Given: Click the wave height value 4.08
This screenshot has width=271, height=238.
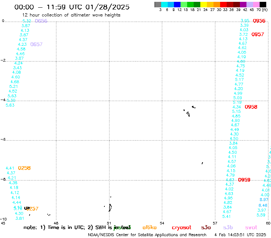Looking at the screenshot, I should point(16,72).
